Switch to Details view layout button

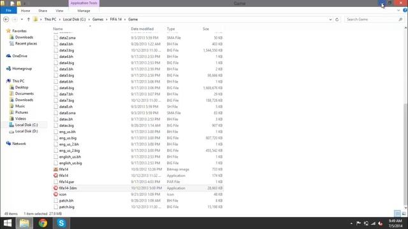point(397,214)
